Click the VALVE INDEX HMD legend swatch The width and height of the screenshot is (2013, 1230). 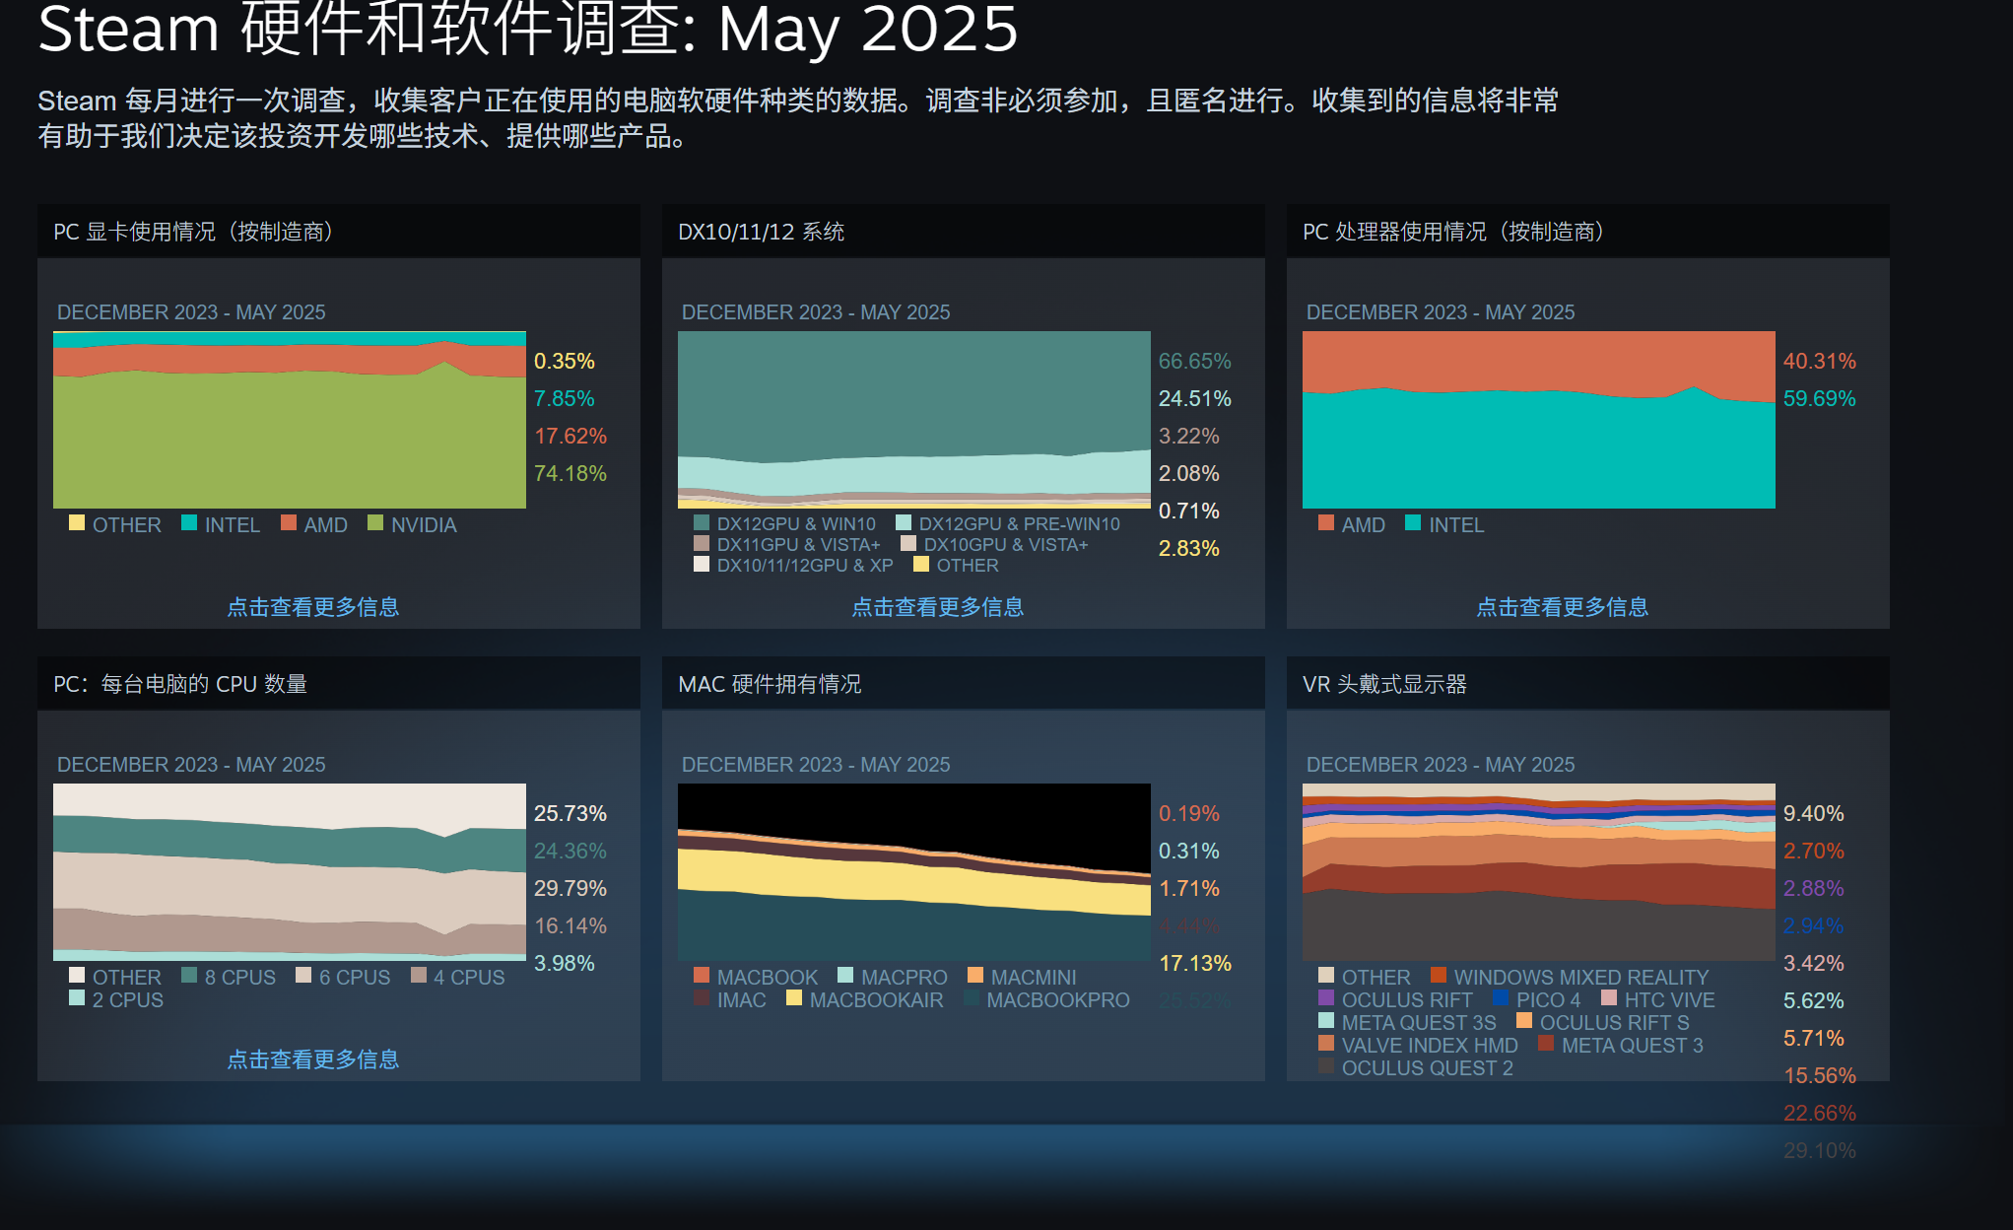pyautogui.click(x=1326, y=1043)
